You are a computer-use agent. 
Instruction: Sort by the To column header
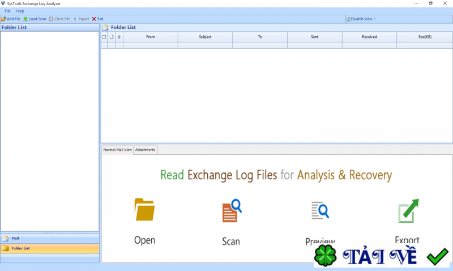pos(260,37)
